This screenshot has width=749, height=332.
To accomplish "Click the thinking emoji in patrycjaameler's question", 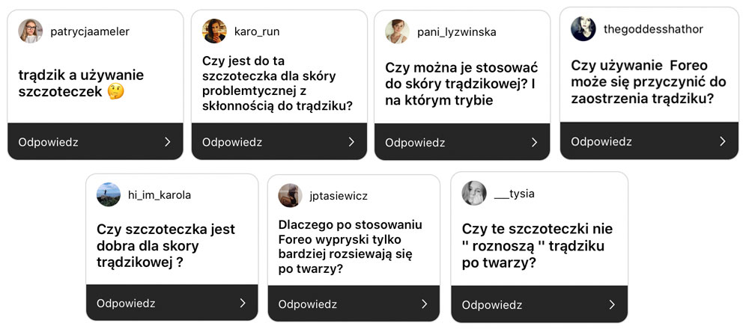I will click(116, 91).
